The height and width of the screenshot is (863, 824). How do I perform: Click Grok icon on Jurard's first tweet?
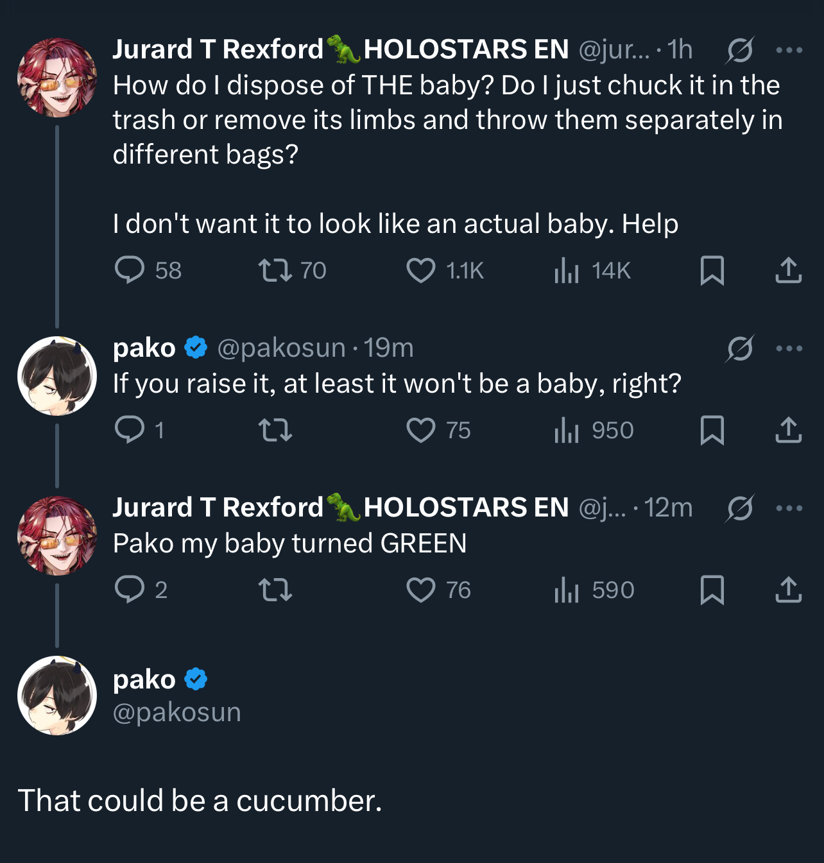click(740, 50)
